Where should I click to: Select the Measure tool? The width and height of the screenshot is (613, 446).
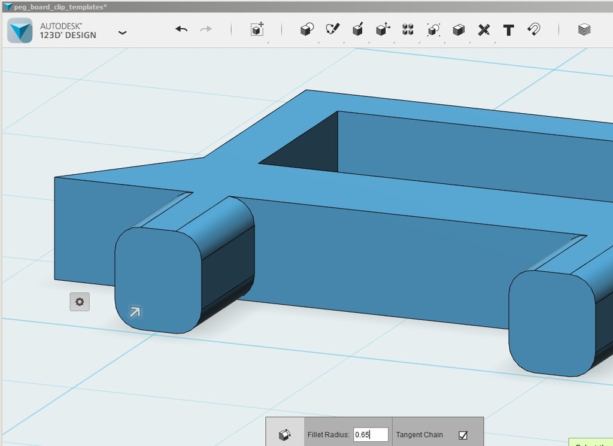tap(484, 30)
